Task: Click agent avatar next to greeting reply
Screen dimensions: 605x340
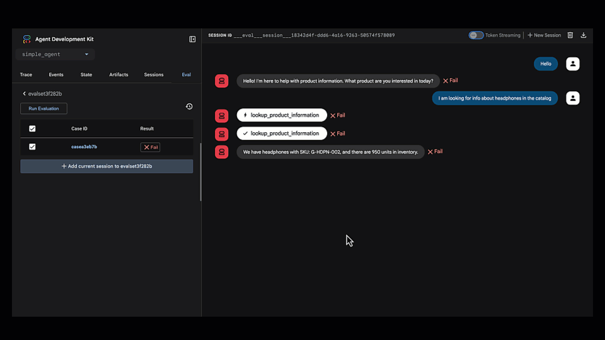Action: (221, 81)
